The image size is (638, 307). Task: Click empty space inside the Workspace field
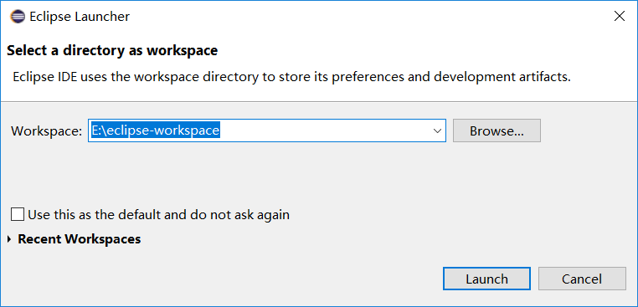(x=326, y=130)
